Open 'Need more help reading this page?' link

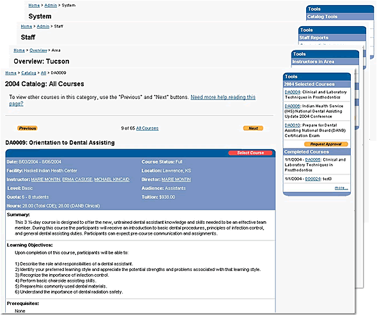132,100
